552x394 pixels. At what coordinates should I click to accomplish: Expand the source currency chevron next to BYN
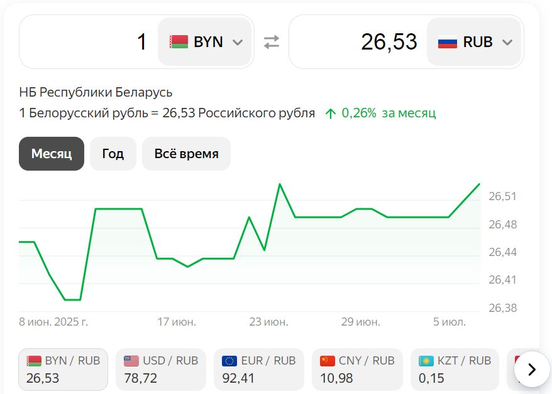[x=237, y=42]
